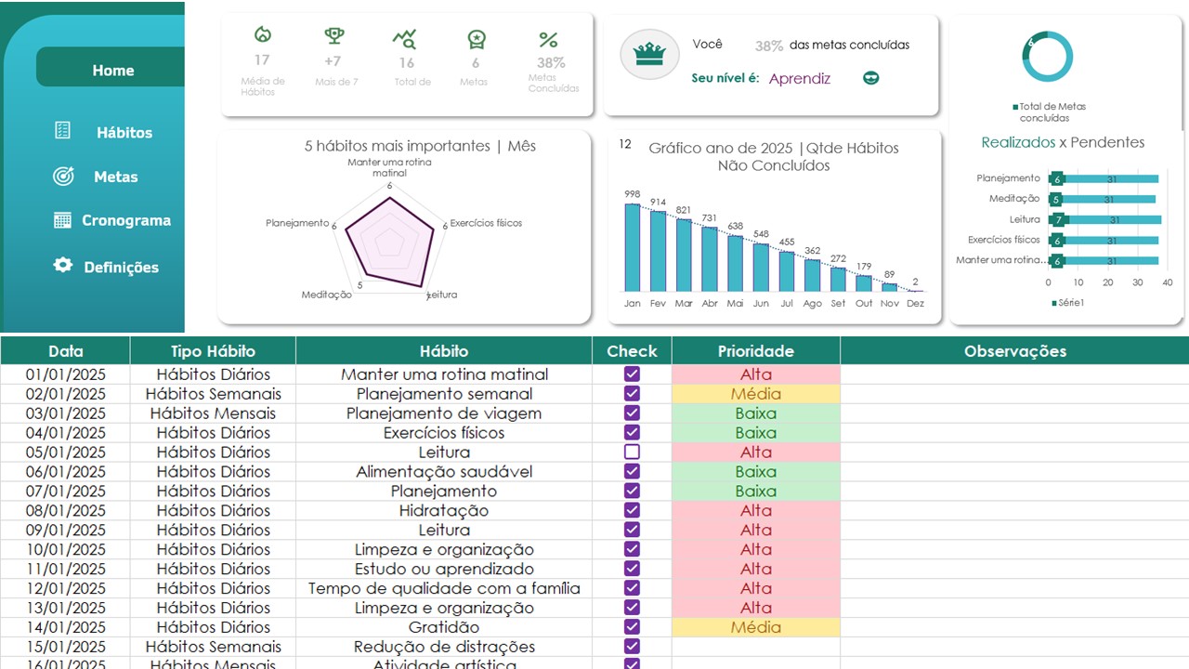Select the flame icon above Média de Hábitos
Image resolution: width=1189 pixels, height=669 pixels.
(x=263, y=35)
